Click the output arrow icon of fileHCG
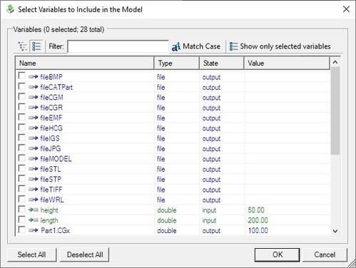The image size is (356, 268). 33,128
